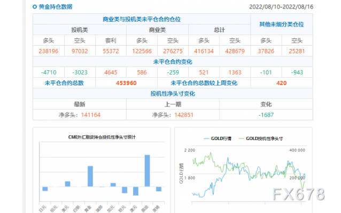Select the open interest total 453960
The image size is (341, 213).
tap(126, 83)
